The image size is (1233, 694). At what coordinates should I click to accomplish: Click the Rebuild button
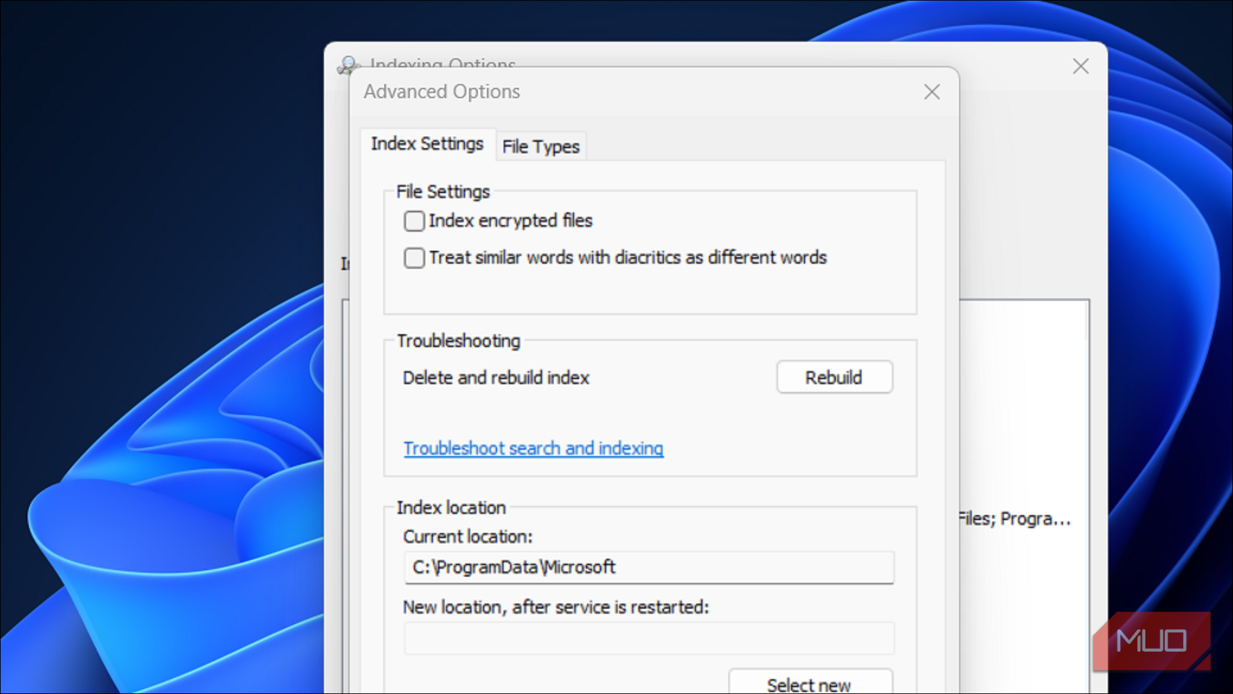(x=834, y=377)
